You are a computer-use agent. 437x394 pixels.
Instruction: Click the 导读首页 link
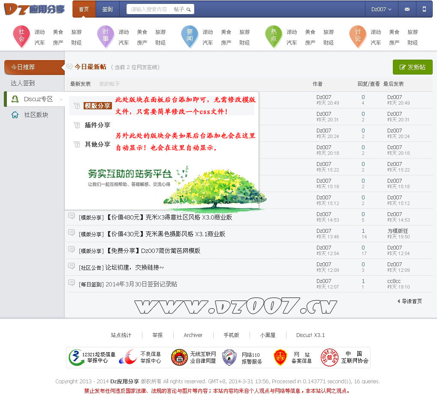[x=410, y=301]
